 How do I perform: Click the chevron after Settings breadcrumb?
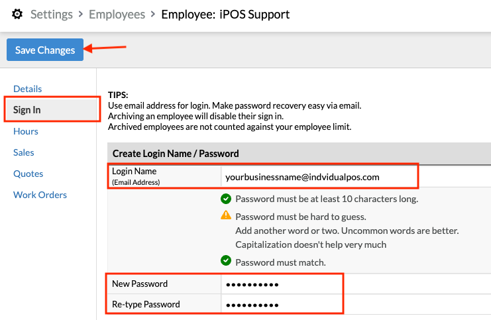coord(81,14)
